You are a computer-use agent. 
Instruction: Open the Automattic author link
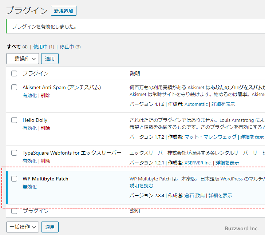[196, 104]
